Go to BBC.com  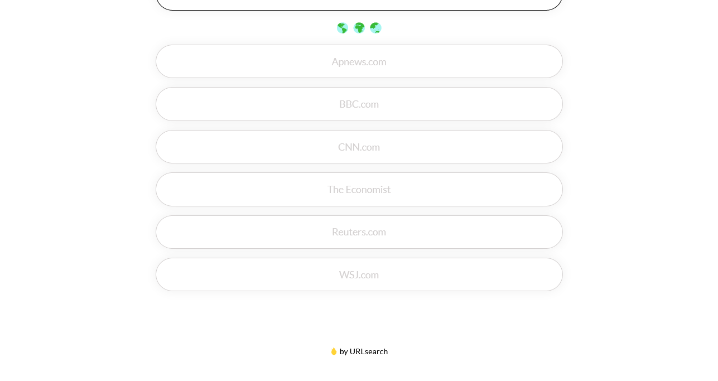[359, 104]
